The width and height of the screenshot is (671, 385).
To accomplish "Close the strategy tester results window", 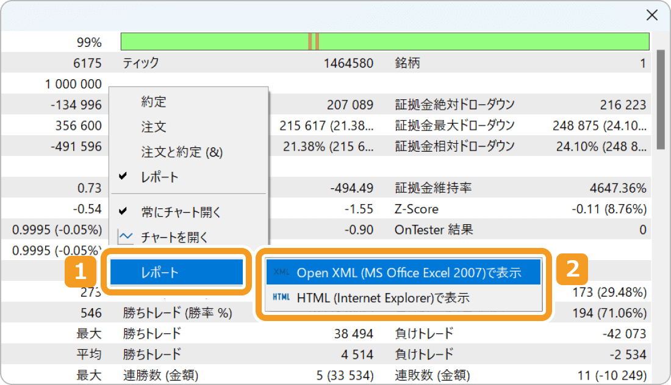I will click(x=652, y=15).
